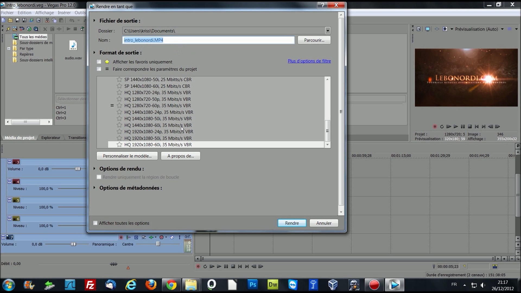The height and width of the screenshot is (293, 521).
Task: Click the Save icon in main toolbar
Action: click(17, 20)
